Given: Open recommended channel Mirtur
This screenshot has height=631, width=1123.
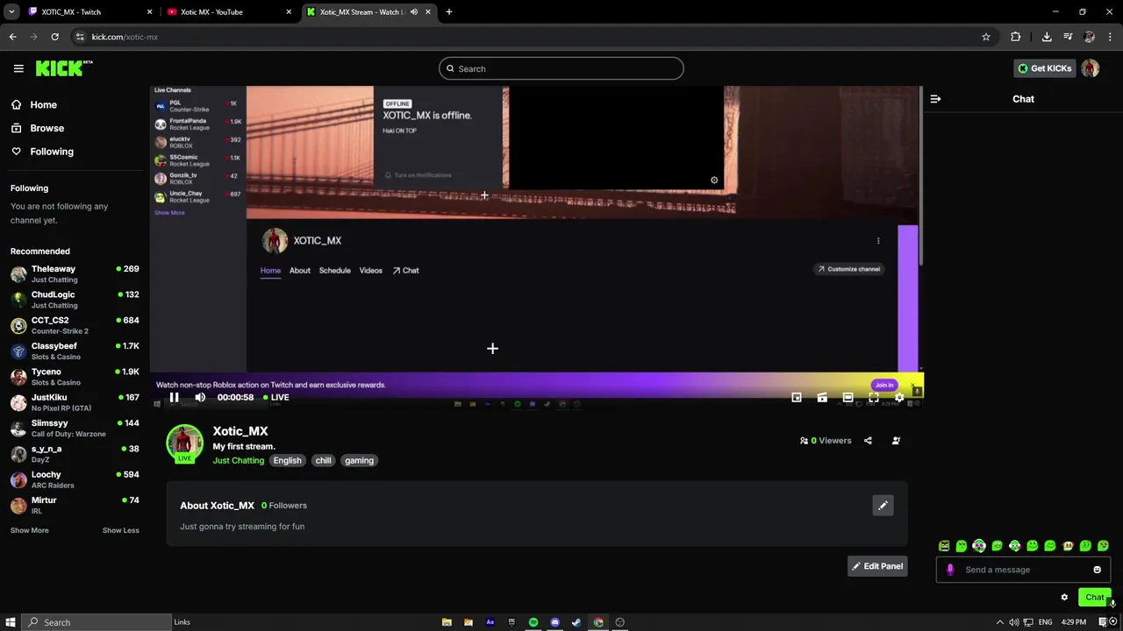Looking at the screenshot, I should (x=75, y=505).
